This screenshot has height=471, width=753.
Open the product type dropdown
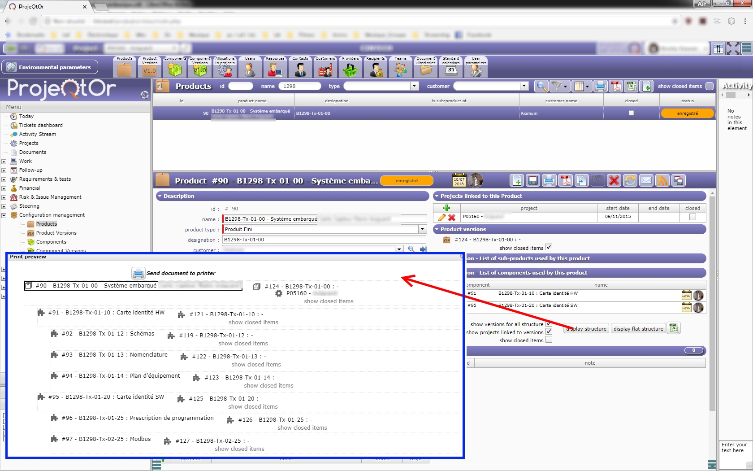[x=422, y=229]
